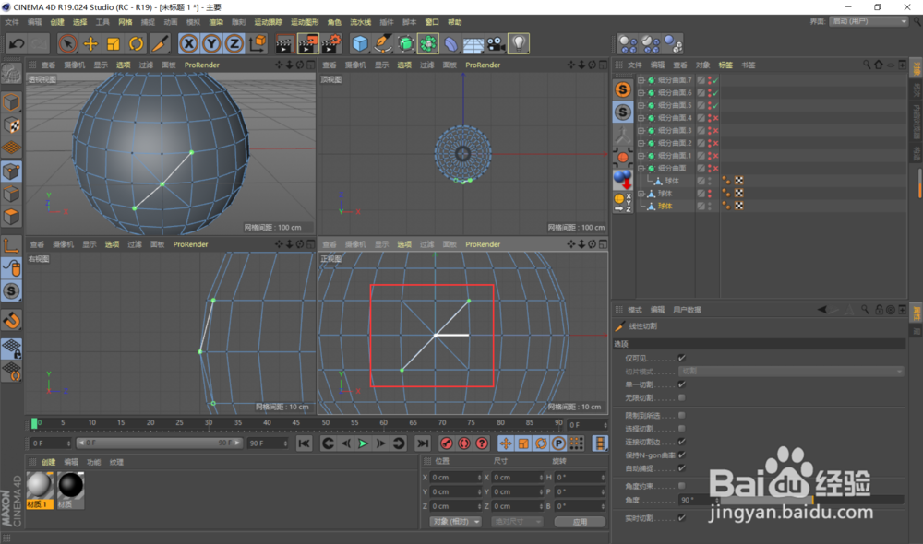Toggle 细分曲面.7 green enable checkmark

tap(716, 80)
